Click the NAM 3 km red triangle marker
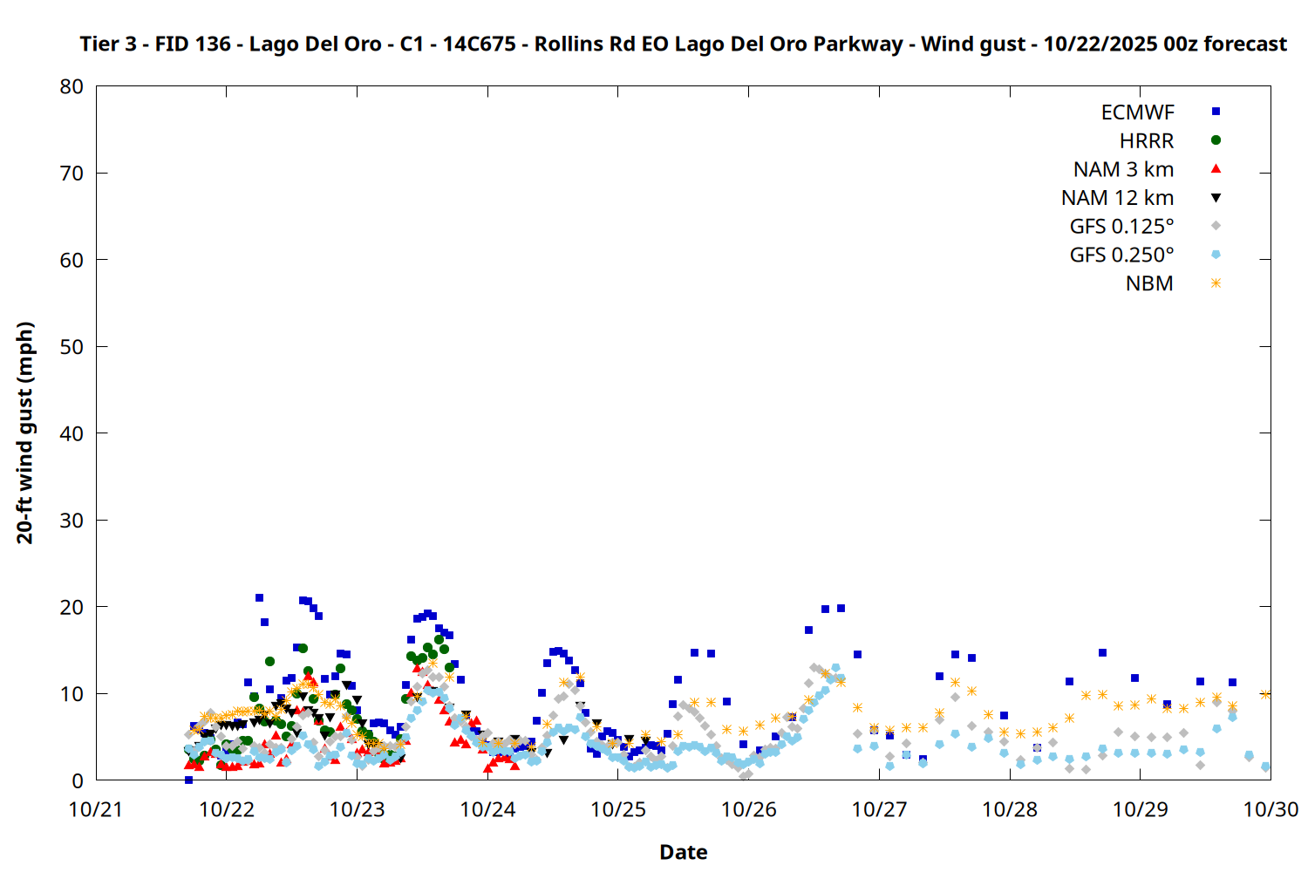 1216,168
